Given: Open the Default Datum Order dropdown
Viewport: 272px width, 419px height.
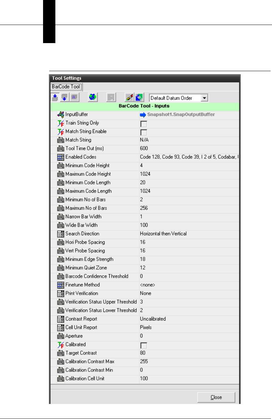Looking at the screenshot, I should pyautogui.click(x=205, y=98).
